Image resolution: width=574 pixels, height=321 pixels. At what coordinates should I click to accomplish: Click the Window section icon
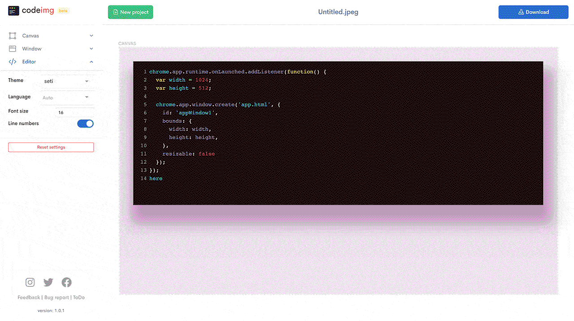[x=13, y=48]
